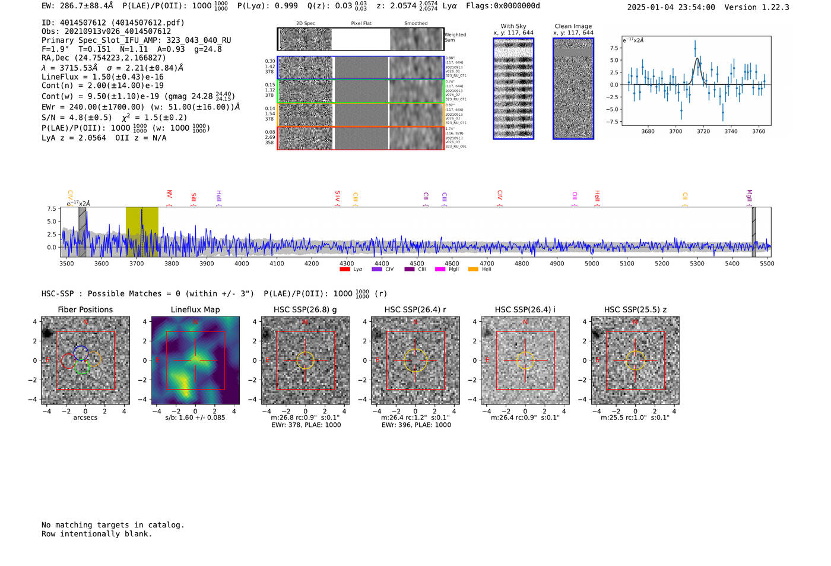Click the SiII line marker above the spectrum

tap(194, 199)
